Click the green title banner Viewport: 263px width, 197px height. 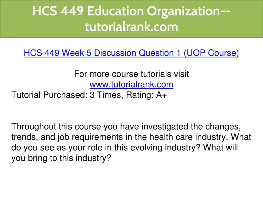click(x=131, y=18)
